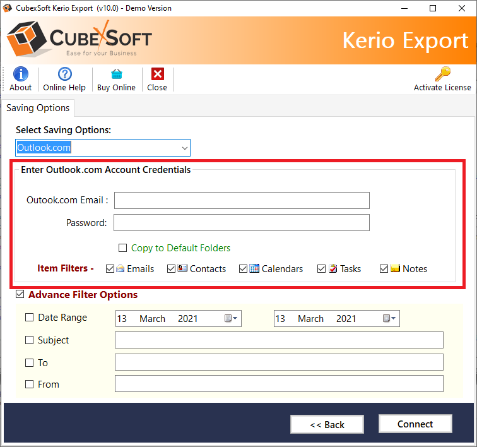Expand the Select Saving Options dropdown
This screenshot has width=477, height=447.
click(185, 148)
